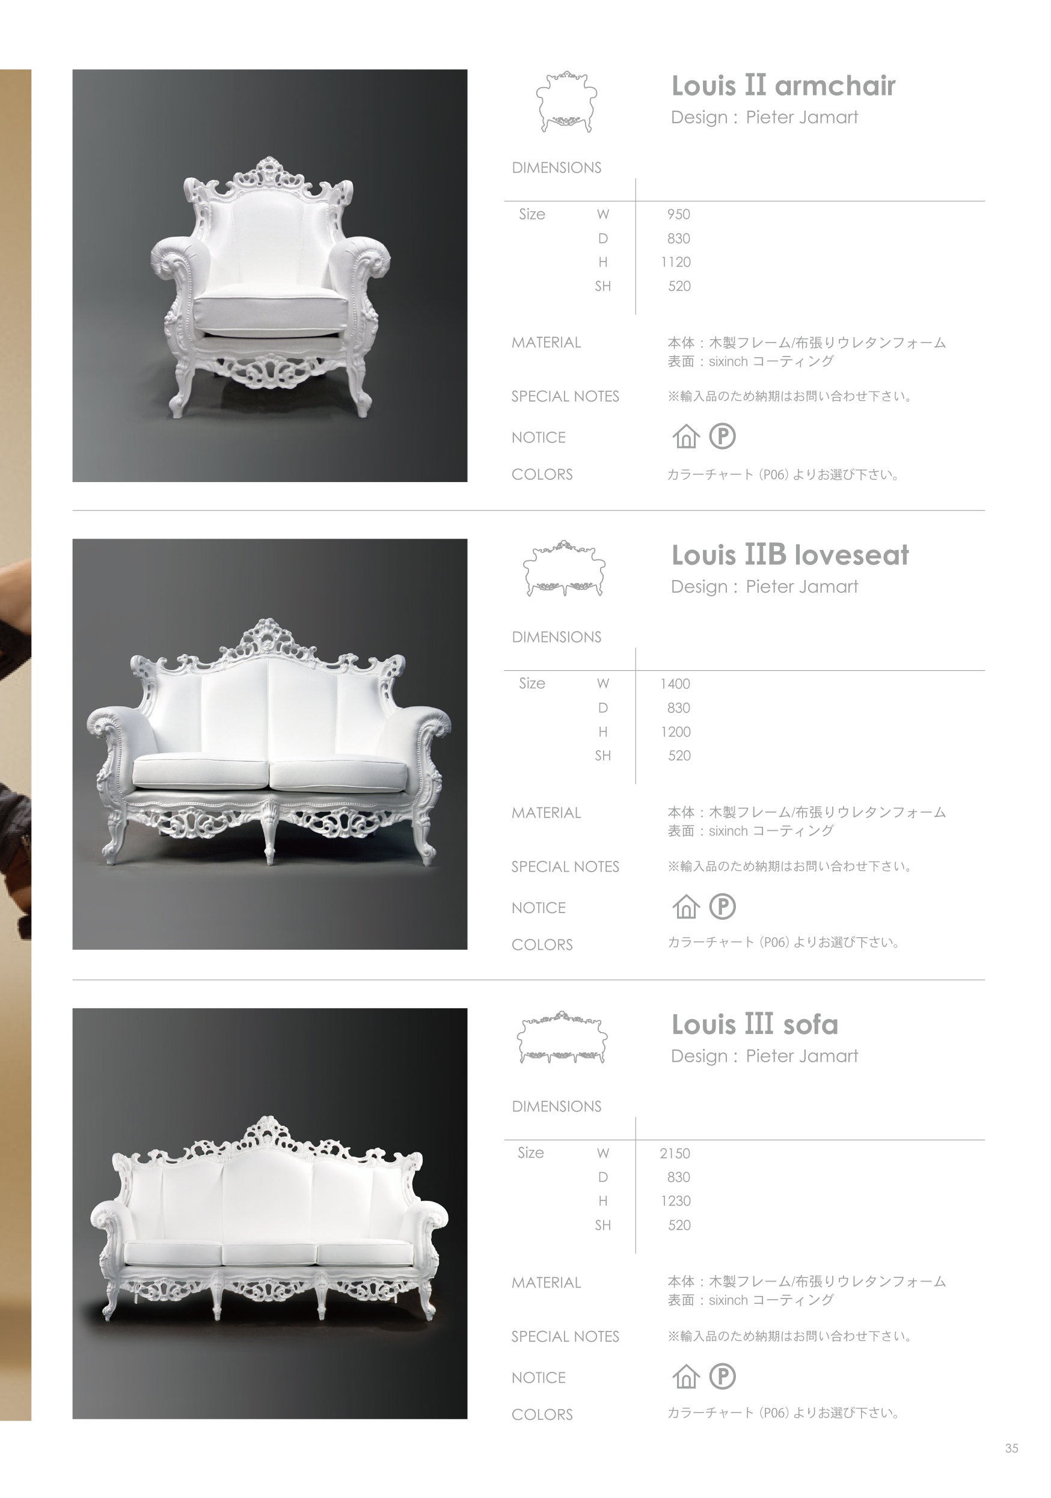
Task: Click the circled P icon for the sofa
Action: (x=722, y=1376)
